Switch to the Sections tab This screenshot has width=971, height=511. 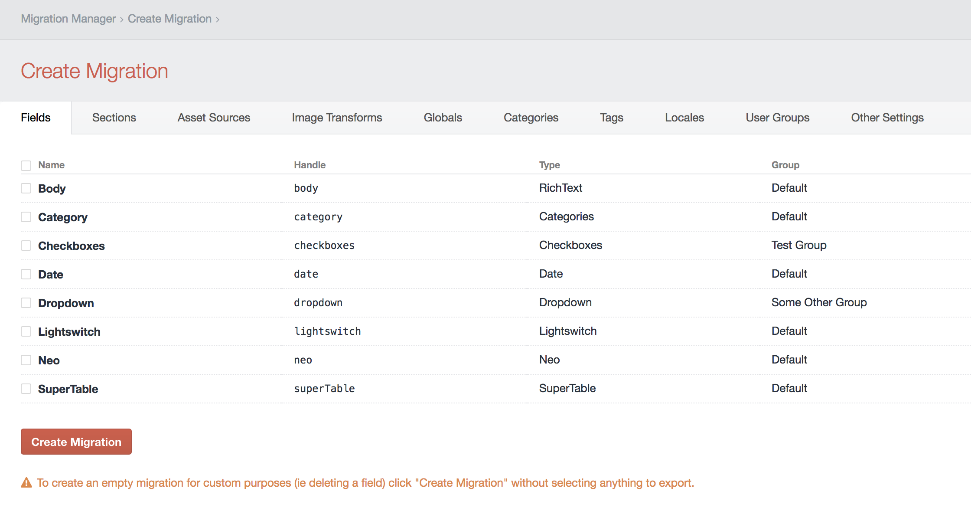[x=114, y=118]
